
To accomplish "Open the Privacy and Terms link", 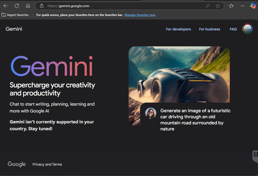I will tap(47, 164).
